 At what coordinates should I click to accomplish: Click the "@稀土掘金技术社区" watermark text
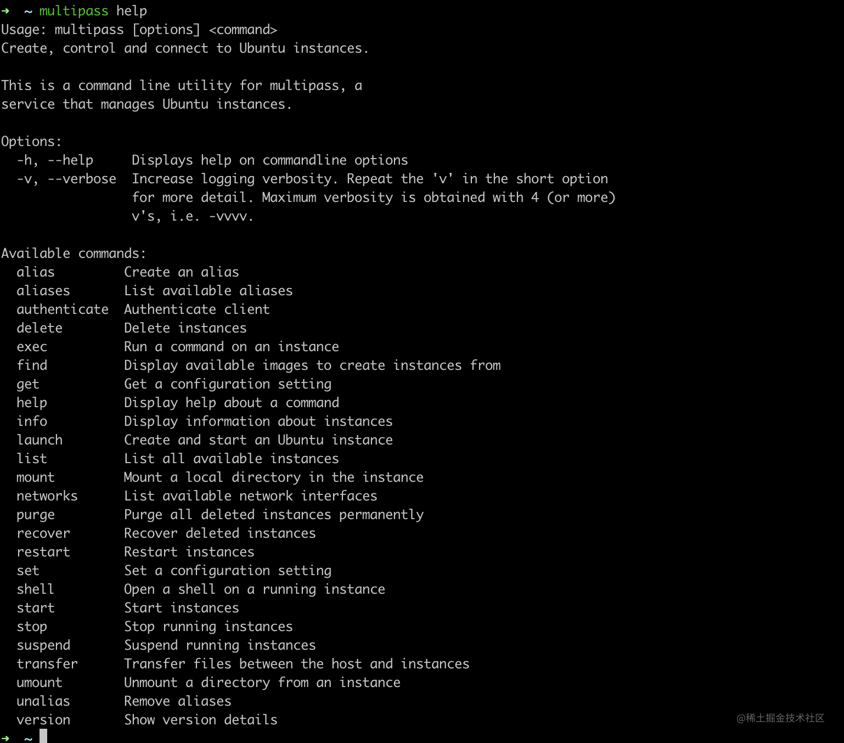click(780, 718)
